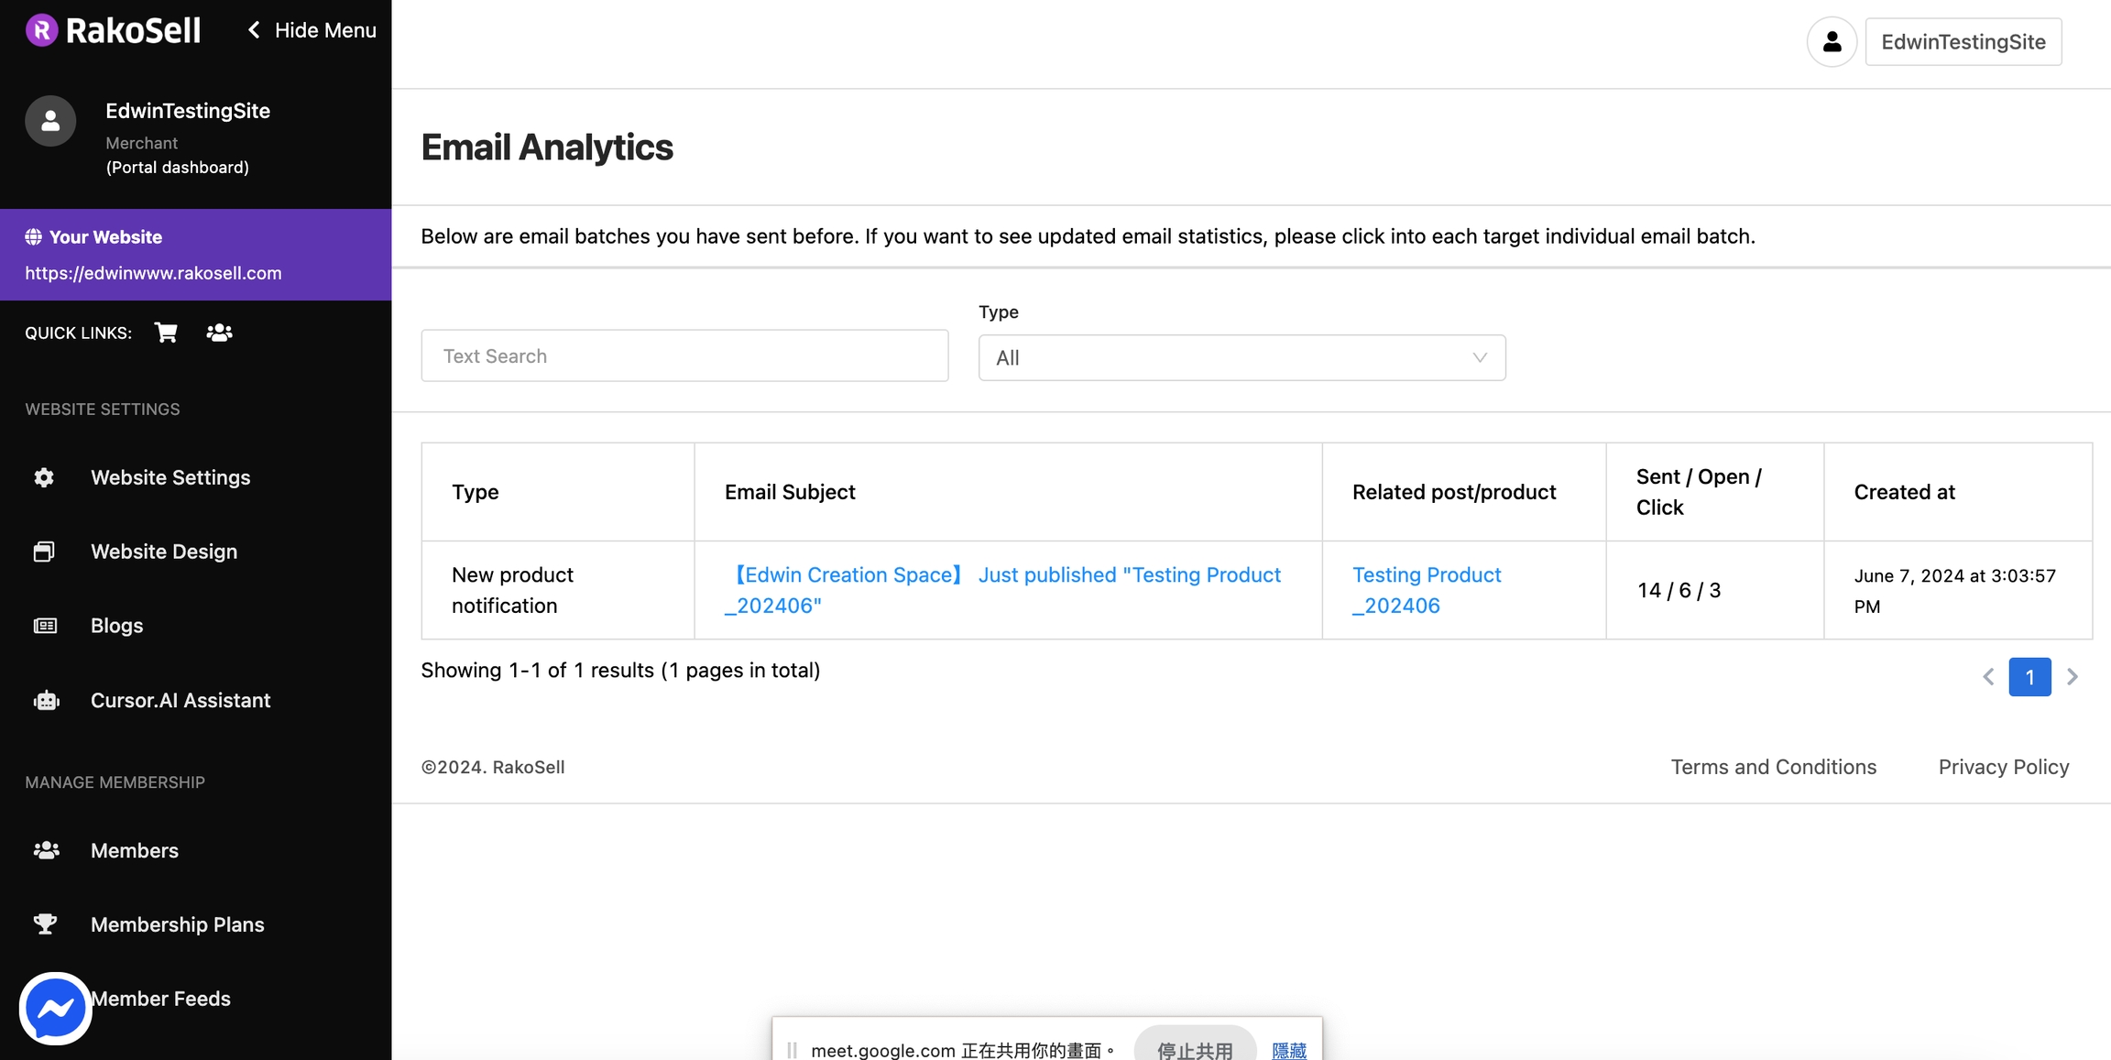Go to previous results page arrow

1988,677
